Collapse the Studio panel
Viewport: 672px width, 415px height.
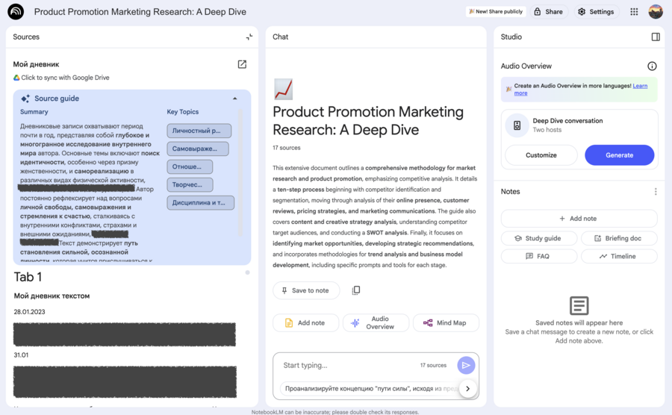[655, 37]
